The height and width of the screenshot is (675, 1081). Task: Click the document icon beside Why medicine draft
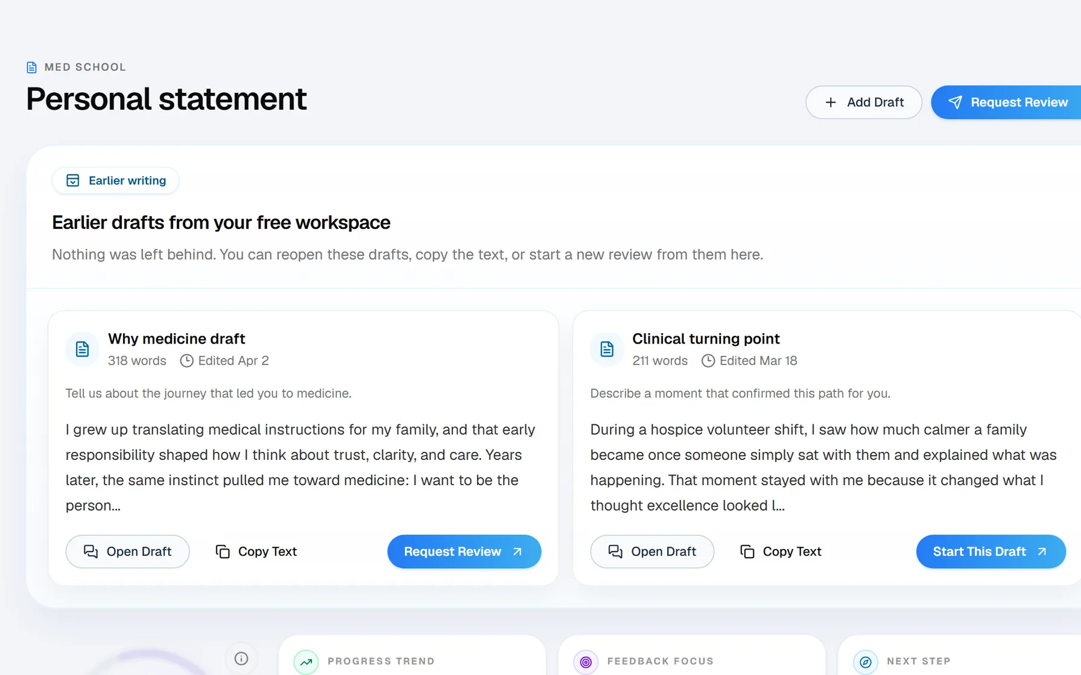(83, 349)
